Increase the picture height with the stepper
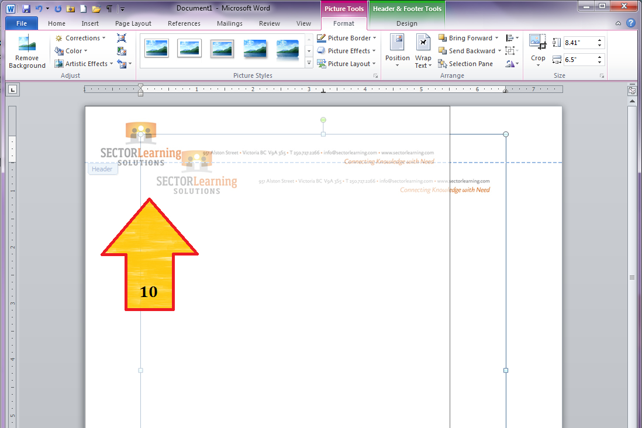Screen dimensions: 642x428 (599, 39)
